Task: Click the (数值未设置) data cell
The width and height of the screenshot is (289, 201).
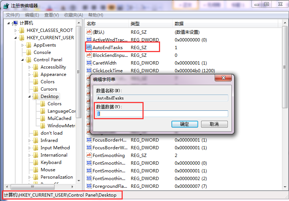Action: click(x=187, y=32)
